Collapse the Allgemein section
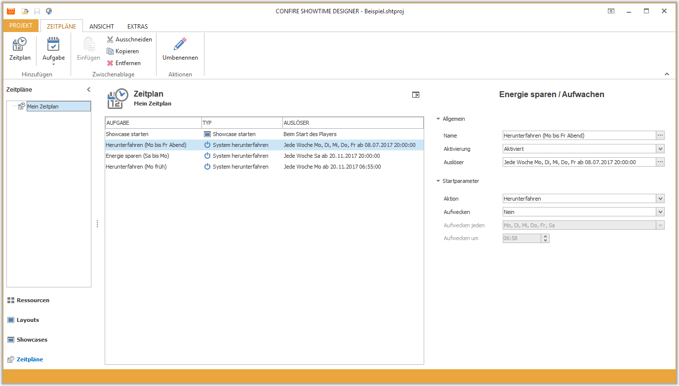679x386 pixels. [439, 119]
